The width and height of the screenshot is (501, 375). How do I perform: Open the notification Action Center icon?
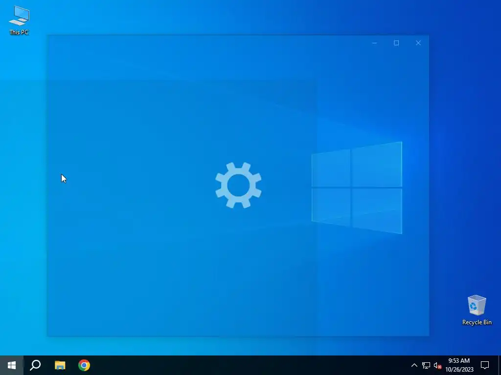485,365
